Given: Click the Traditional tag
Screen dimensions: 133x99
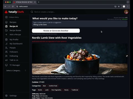Looking at the screenshot, I should 75,90.
